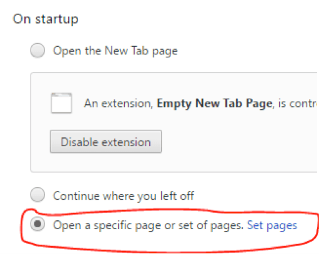Image resolution: width=319 pixels, height=254 pixels.
Task: Click the word pages in the Set pages link
Action: coord(282,226)
